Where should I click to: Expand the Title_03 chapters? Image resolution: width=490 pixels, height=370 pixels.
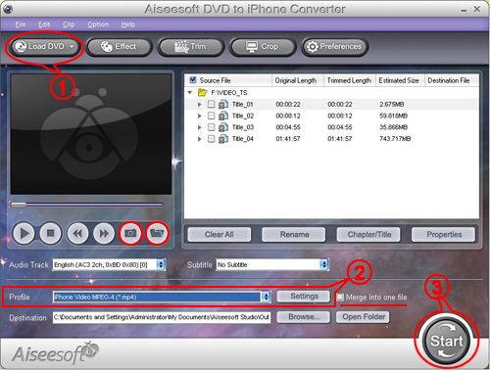[x=199, y=127]
